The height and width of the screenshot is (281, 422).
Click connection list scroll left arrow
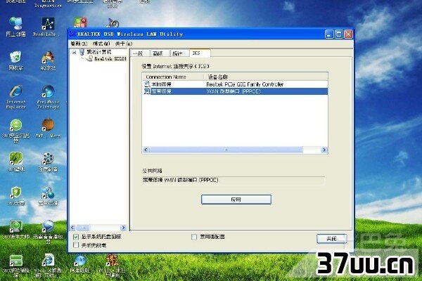pos(146,150)
